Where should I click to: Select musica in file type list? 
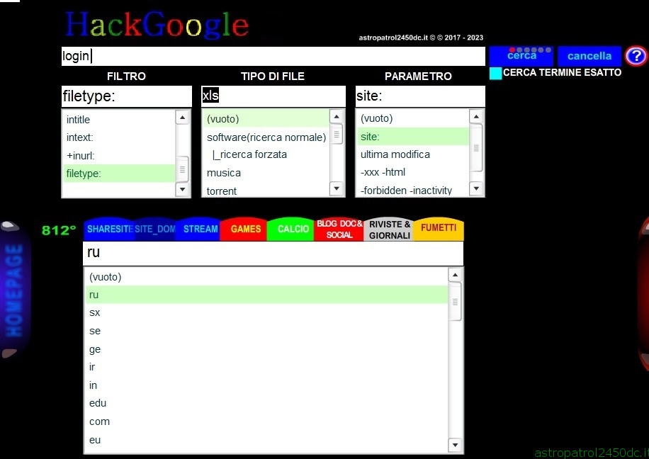(266, 173)
